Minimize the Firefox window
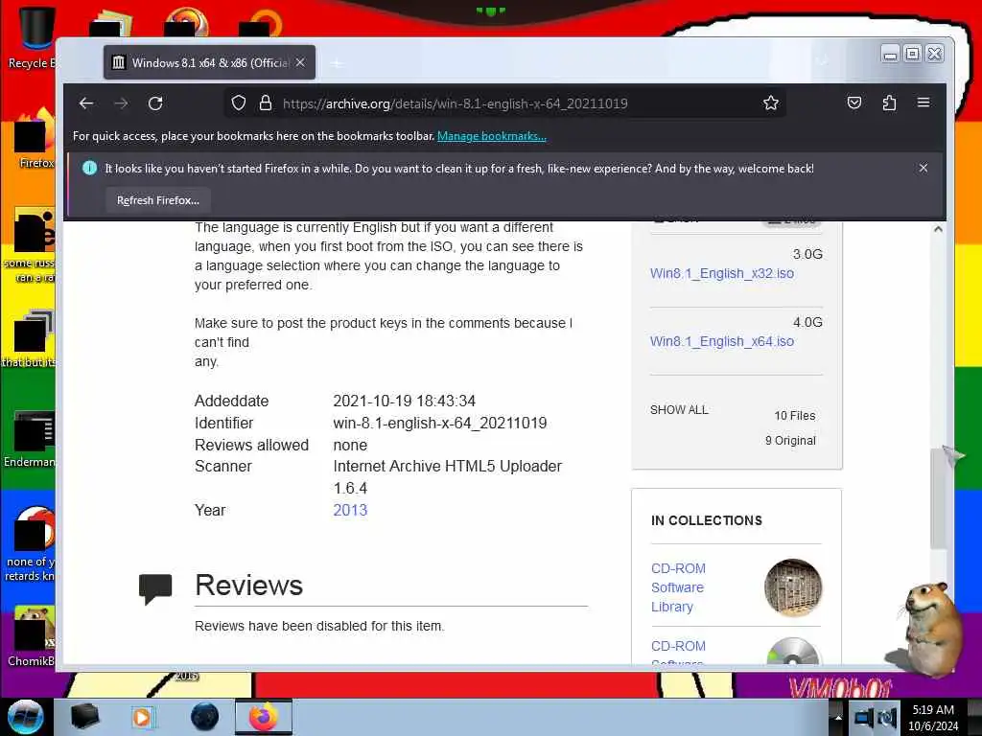Image resolution: width=982 pixels, height=736 pixels. (890, 55)
